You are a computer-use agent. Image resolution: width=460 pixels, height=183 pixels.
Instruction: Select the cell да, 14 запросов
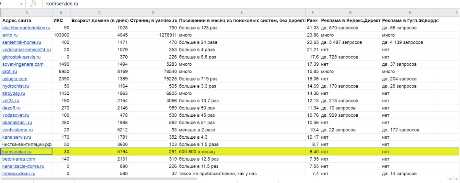pyautogui.click(x=410, y=174)
